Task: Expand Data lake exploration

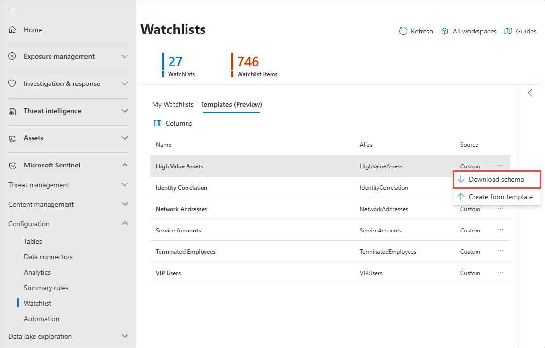Action: (x=125, y=336)
